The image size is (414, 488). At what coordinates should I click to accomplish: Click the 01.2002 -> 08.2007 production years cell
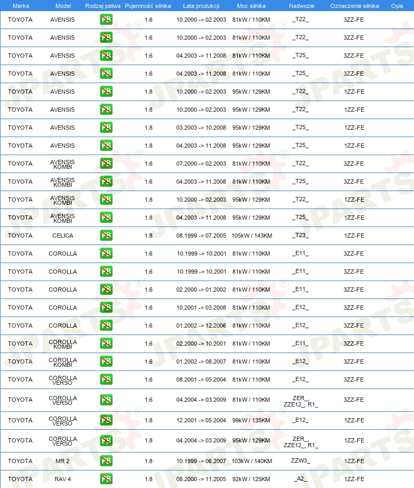[x=201, y=362]
